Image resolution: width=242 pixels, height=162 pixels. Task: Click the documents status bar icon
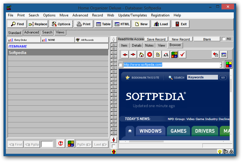click(226, 152)
